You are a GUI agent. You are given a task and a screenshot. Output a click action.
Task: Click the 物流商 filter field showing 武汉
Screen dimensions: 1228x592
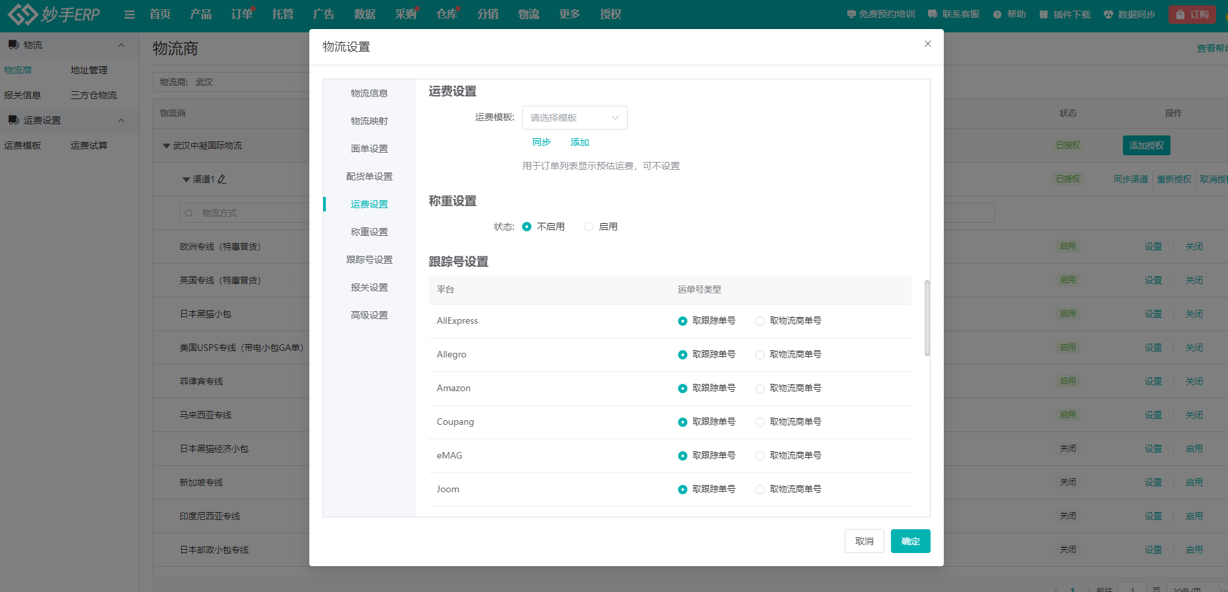pyautogui.click(x=231, y=82)
